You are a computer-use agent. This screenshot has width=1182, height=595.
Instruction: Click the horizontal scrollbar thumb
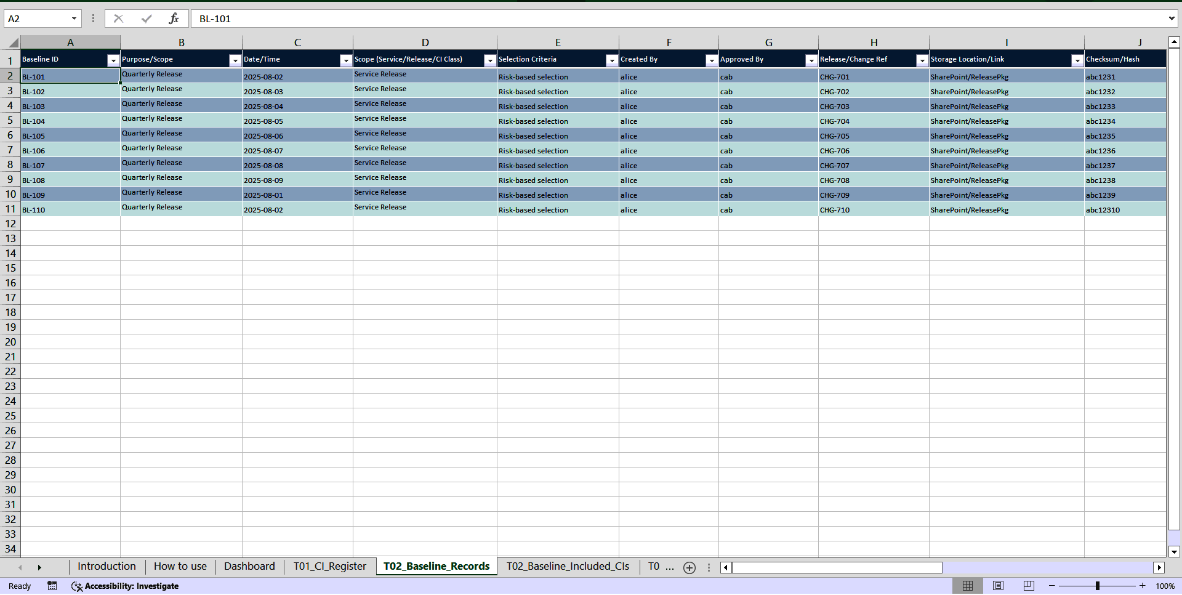[x=837, y=567]
